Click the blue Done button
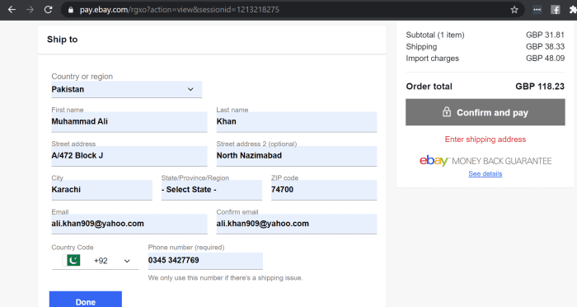This screenshot has height=307, width=577. pos(86,300)
